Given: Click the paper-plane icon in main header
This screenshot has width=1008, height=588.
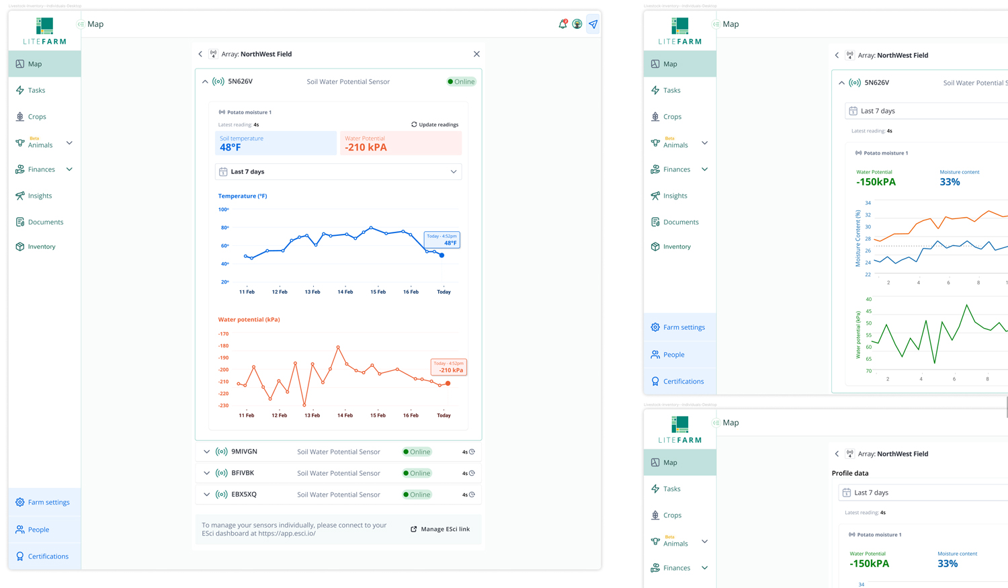Looking at the screenshot, I should [x=593, y=24].
